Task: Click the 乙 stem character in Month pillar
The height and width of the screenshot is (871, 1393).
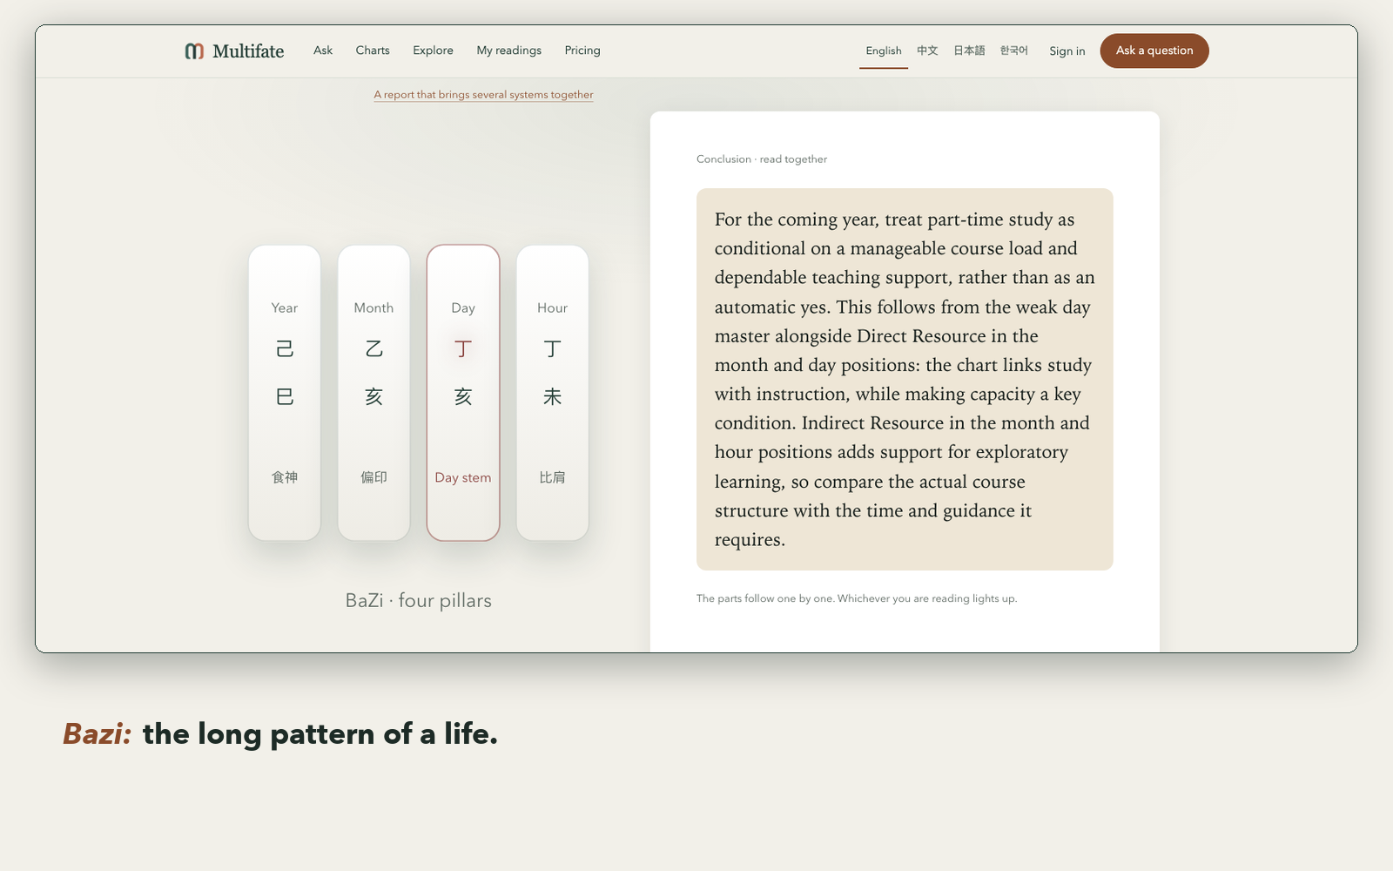Action: (x=373, y=349)
